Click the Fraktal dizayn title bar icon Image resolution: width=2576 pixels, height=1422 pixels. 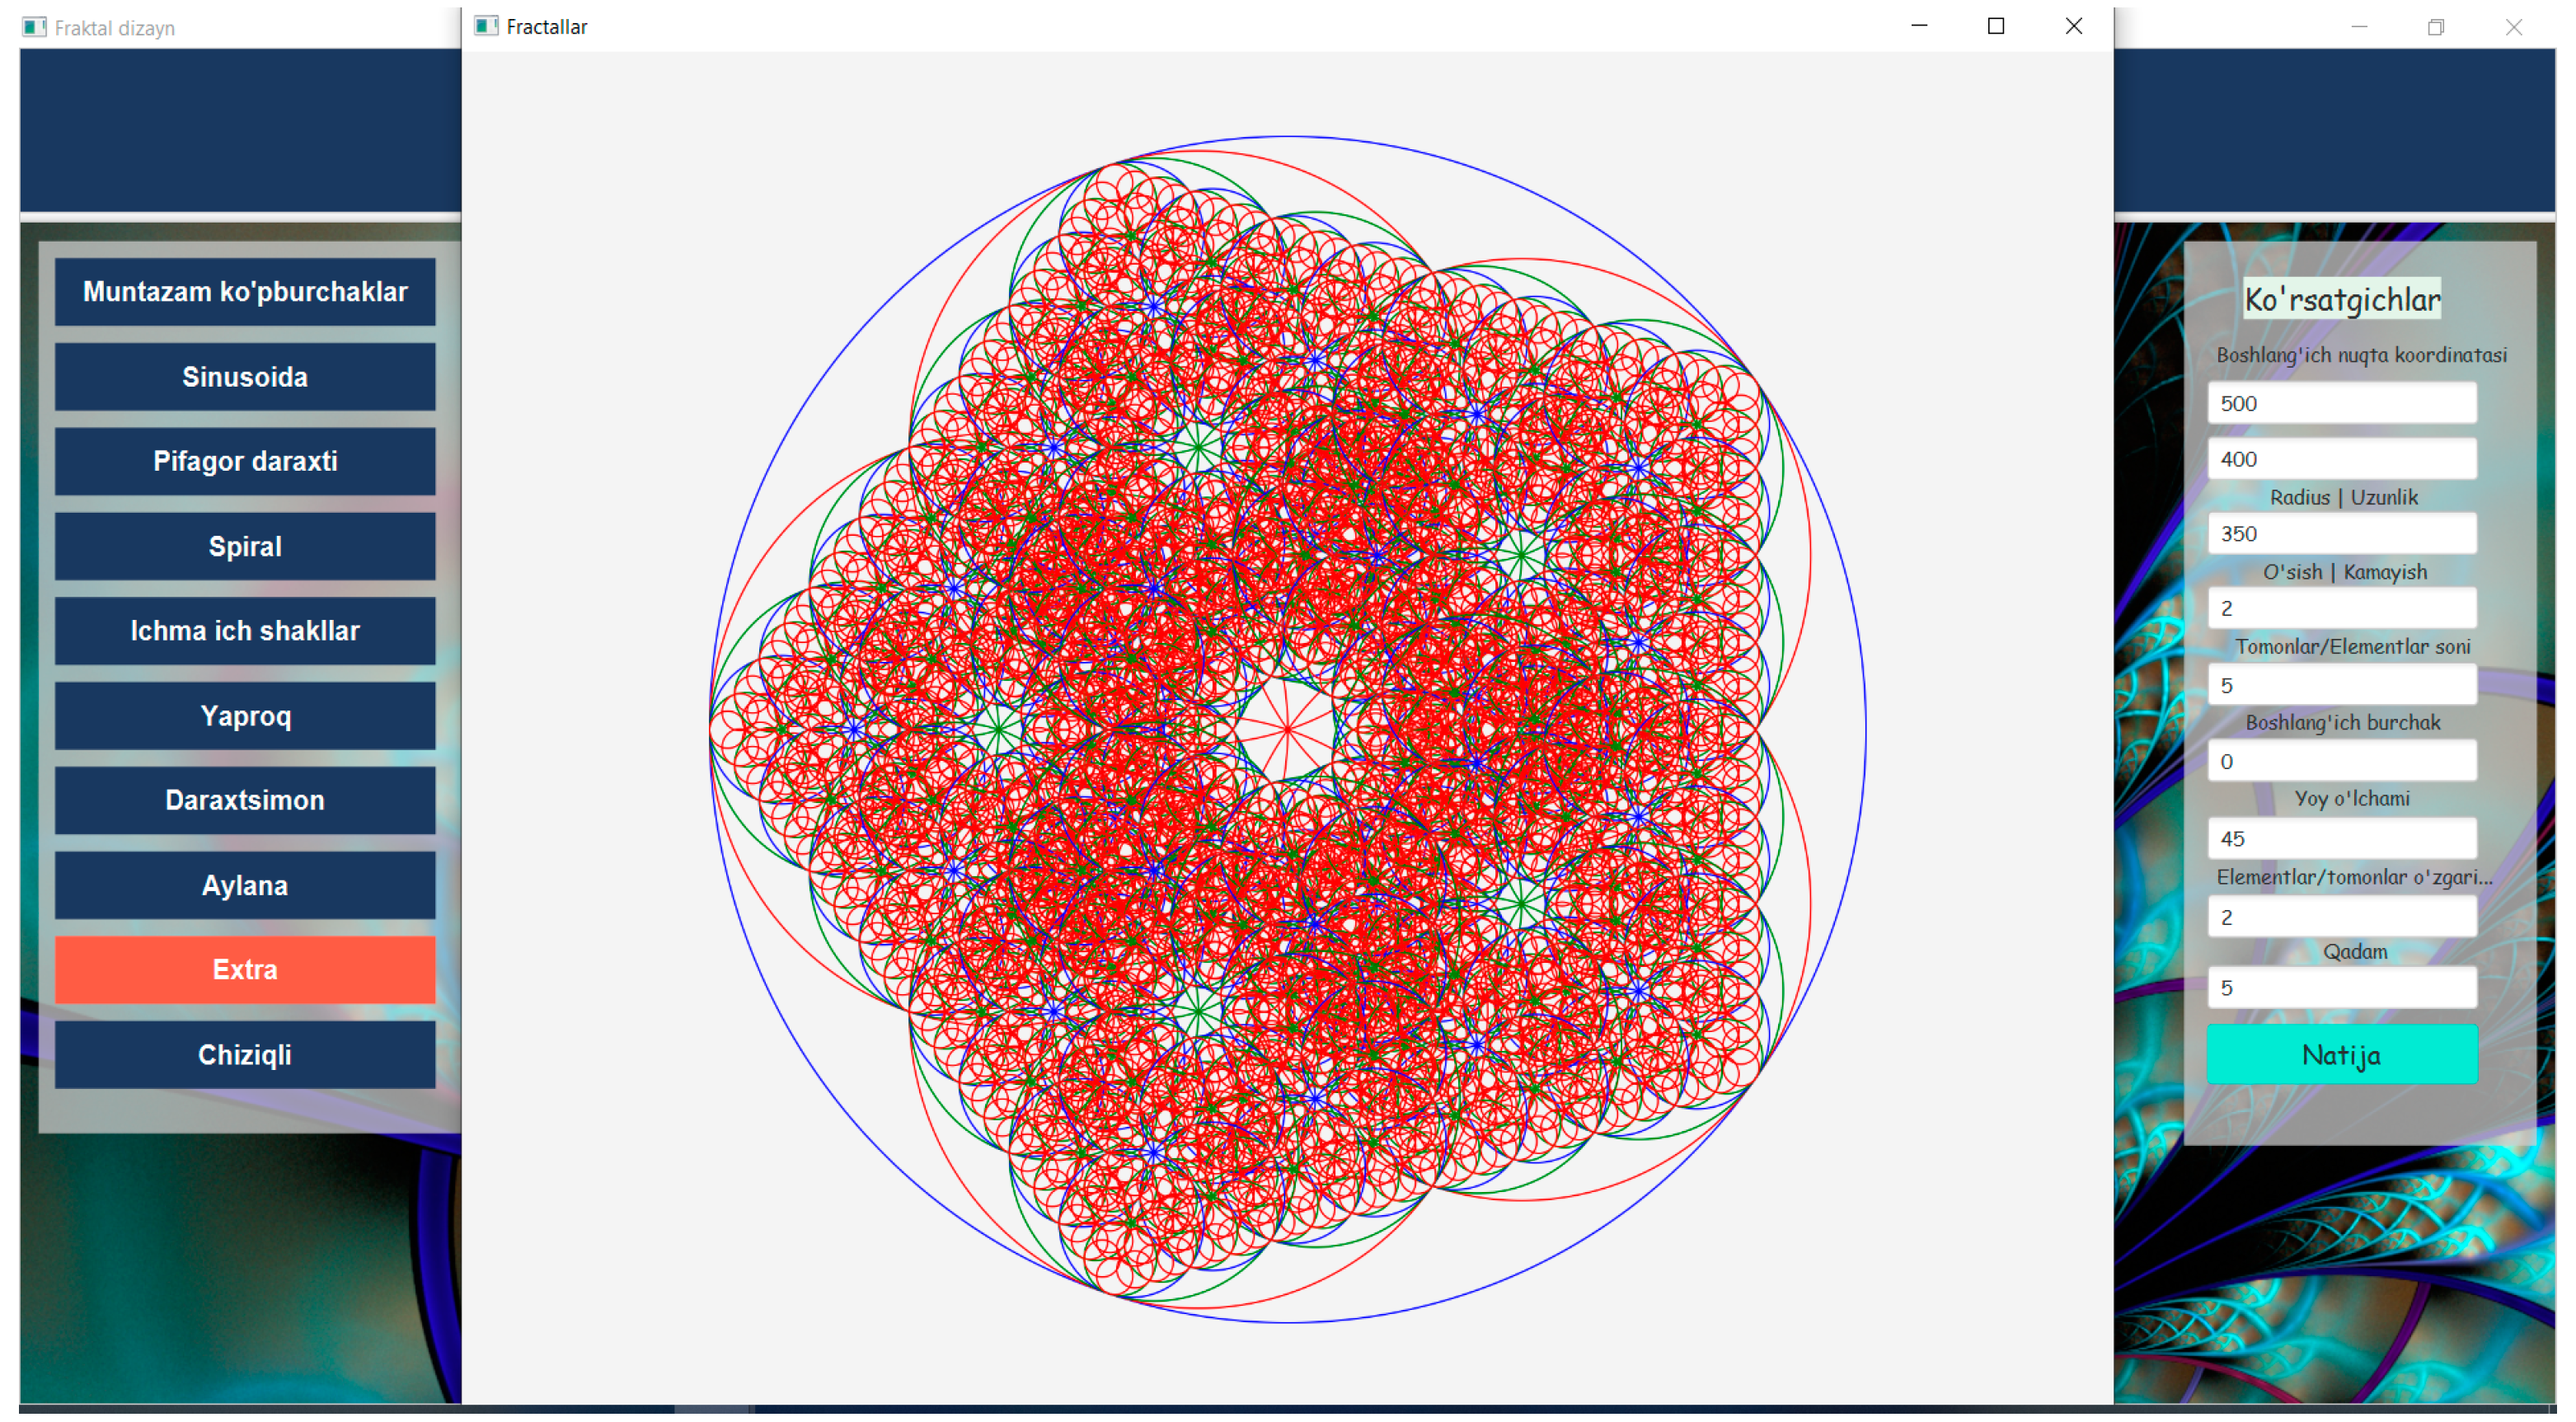(33, 28)
